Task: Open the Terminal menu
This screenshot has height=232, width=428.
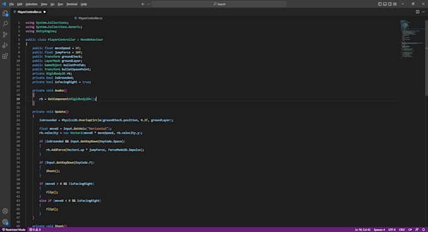Action: point(72,4)
